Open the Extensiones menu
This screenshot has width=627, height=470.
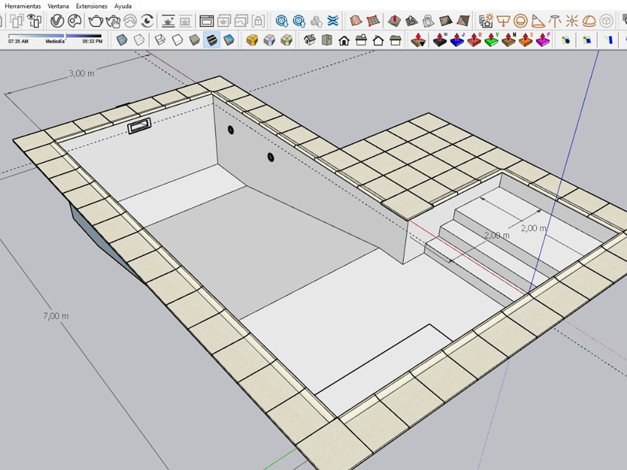click(91, 6)
